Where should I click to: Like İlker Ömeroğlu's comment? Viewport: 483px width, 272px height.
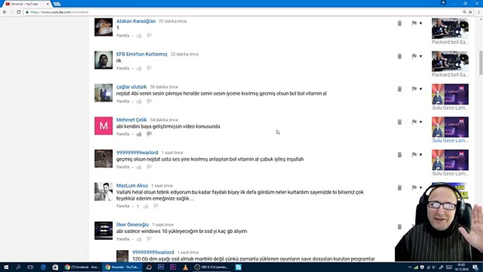point(139,239)
